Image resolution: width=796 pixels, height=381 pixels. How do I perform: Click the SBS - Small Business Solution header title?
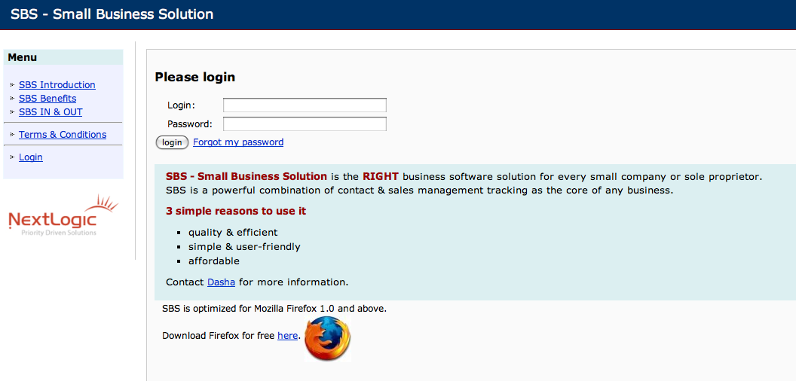click(112, 14)
